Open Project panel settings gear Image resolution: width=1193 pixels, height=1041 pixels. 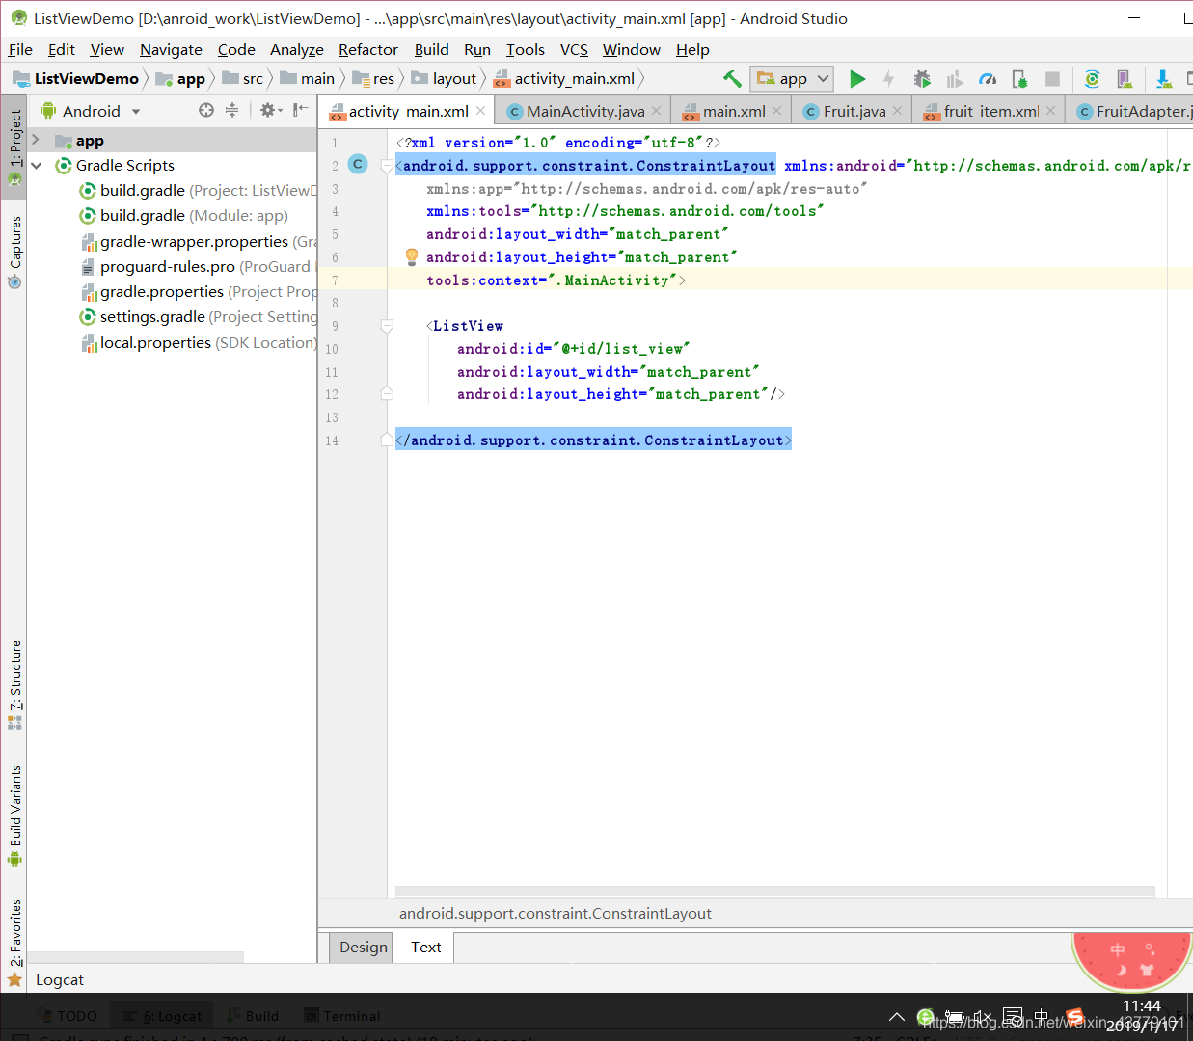tap(271, 111)
